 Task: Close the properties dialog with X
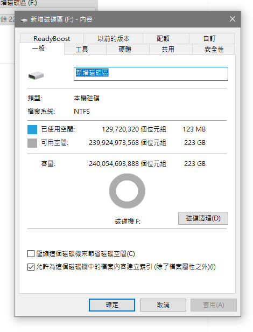pyautogui.click(x=232, y=19)
